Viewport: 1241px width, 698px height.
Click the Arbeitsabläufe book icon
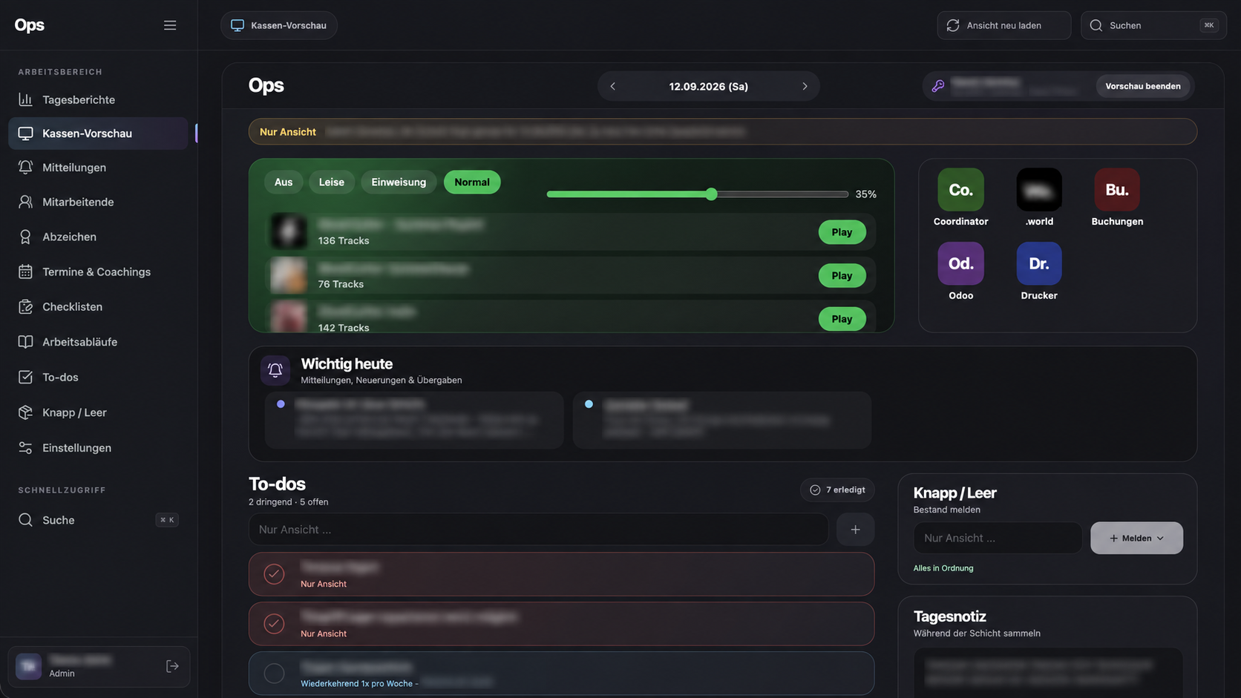25,342
